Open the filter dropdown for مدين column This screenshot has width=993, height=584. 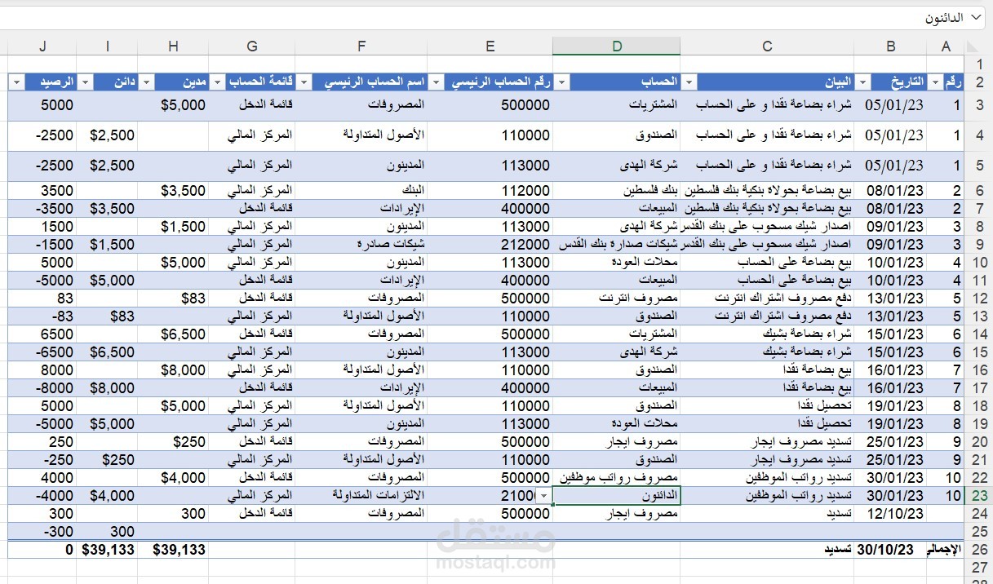click(147, 82)
